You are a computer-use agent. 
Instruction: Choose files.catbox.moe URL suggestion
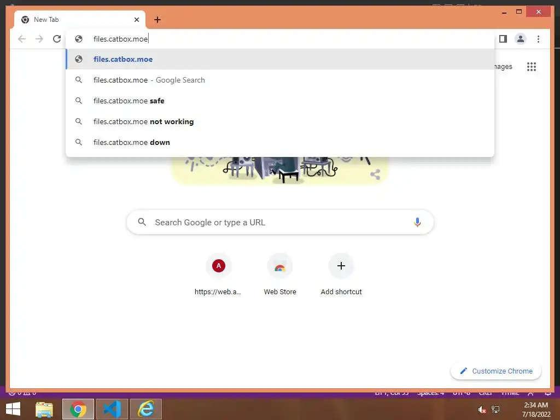click(280, 59)
